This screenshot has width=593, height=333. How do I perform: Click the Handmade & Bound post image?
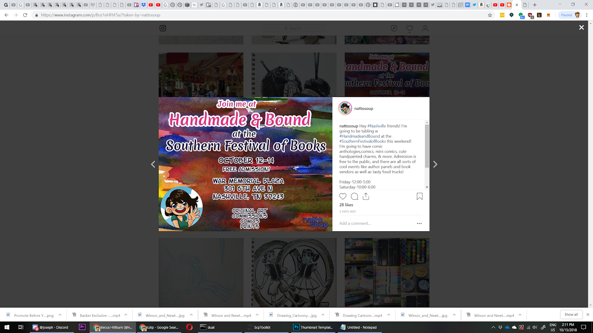pos(245,164)
